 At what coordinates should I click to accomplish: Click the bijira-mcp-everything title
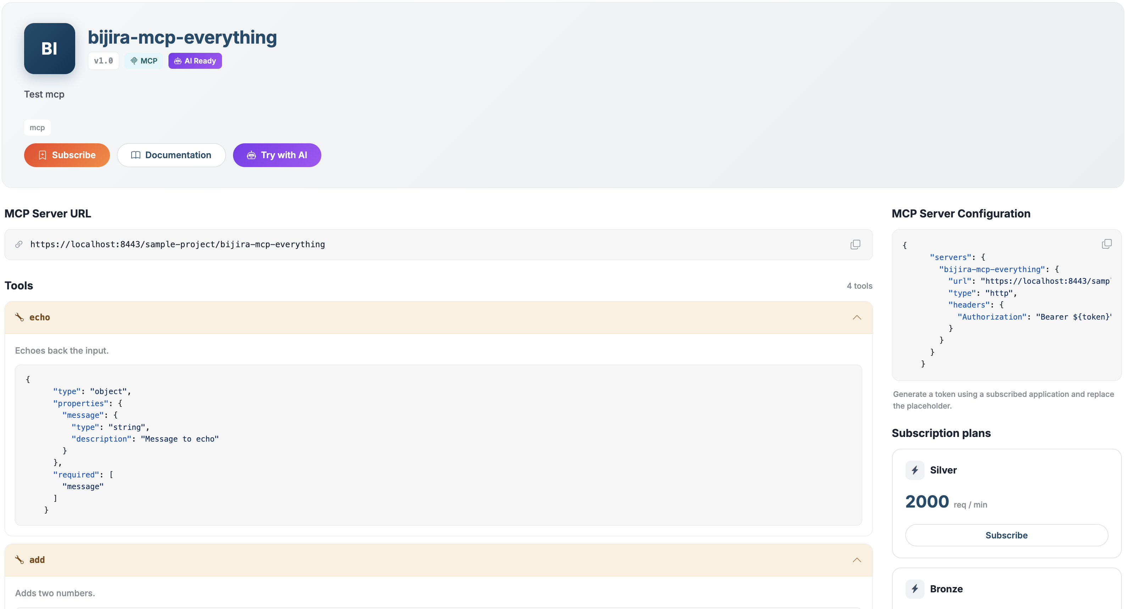tap(182, 37)
